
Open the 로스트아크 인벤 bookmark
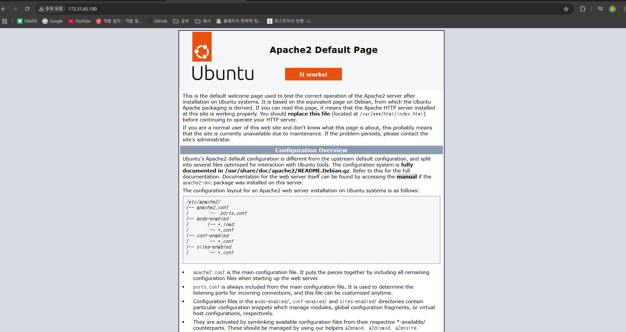[290, 21]
